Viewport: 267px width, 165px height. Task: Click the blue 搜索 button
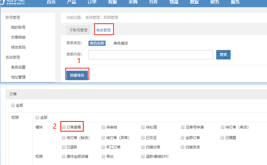[223, 55]
